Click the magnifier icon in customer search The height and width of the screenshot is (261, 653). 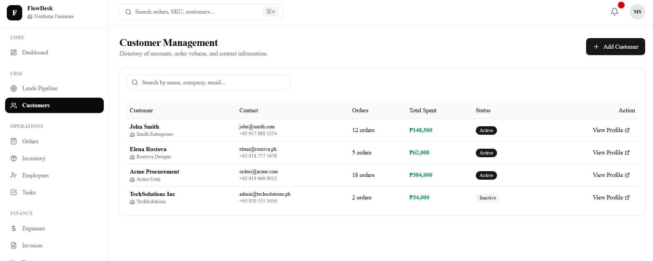135,82
